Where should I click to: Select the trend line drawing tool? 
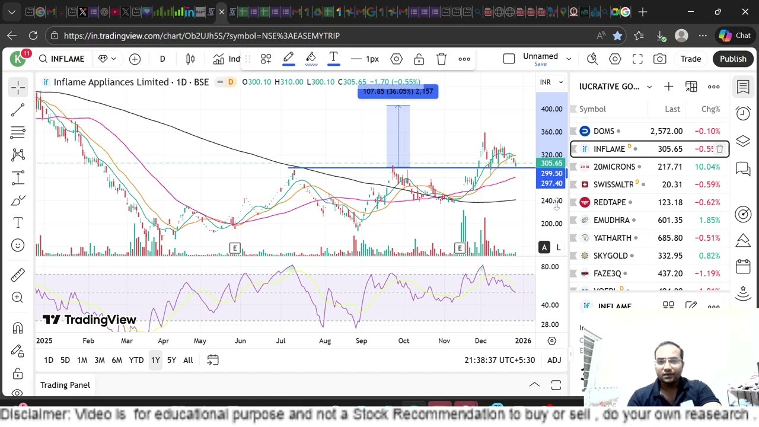pos(18,110)
